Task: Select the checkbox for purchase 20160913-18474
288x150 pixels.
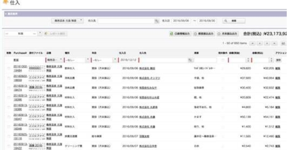Action: [x=9, y=88]
